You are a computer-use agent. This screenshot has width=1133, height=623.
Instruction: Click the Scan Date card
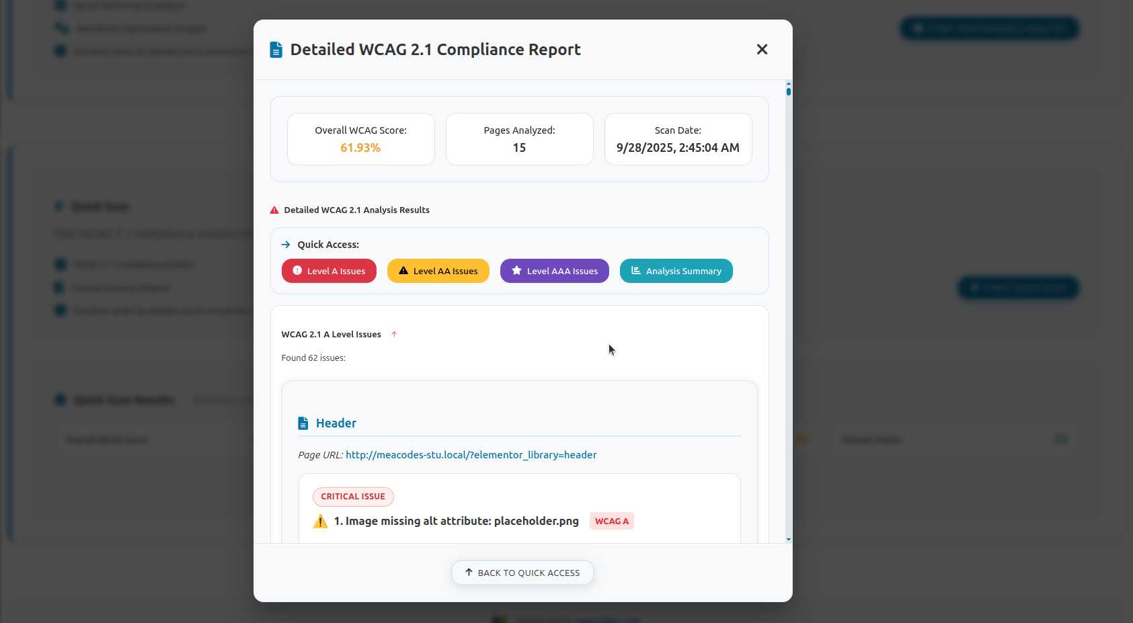[678, 139]
